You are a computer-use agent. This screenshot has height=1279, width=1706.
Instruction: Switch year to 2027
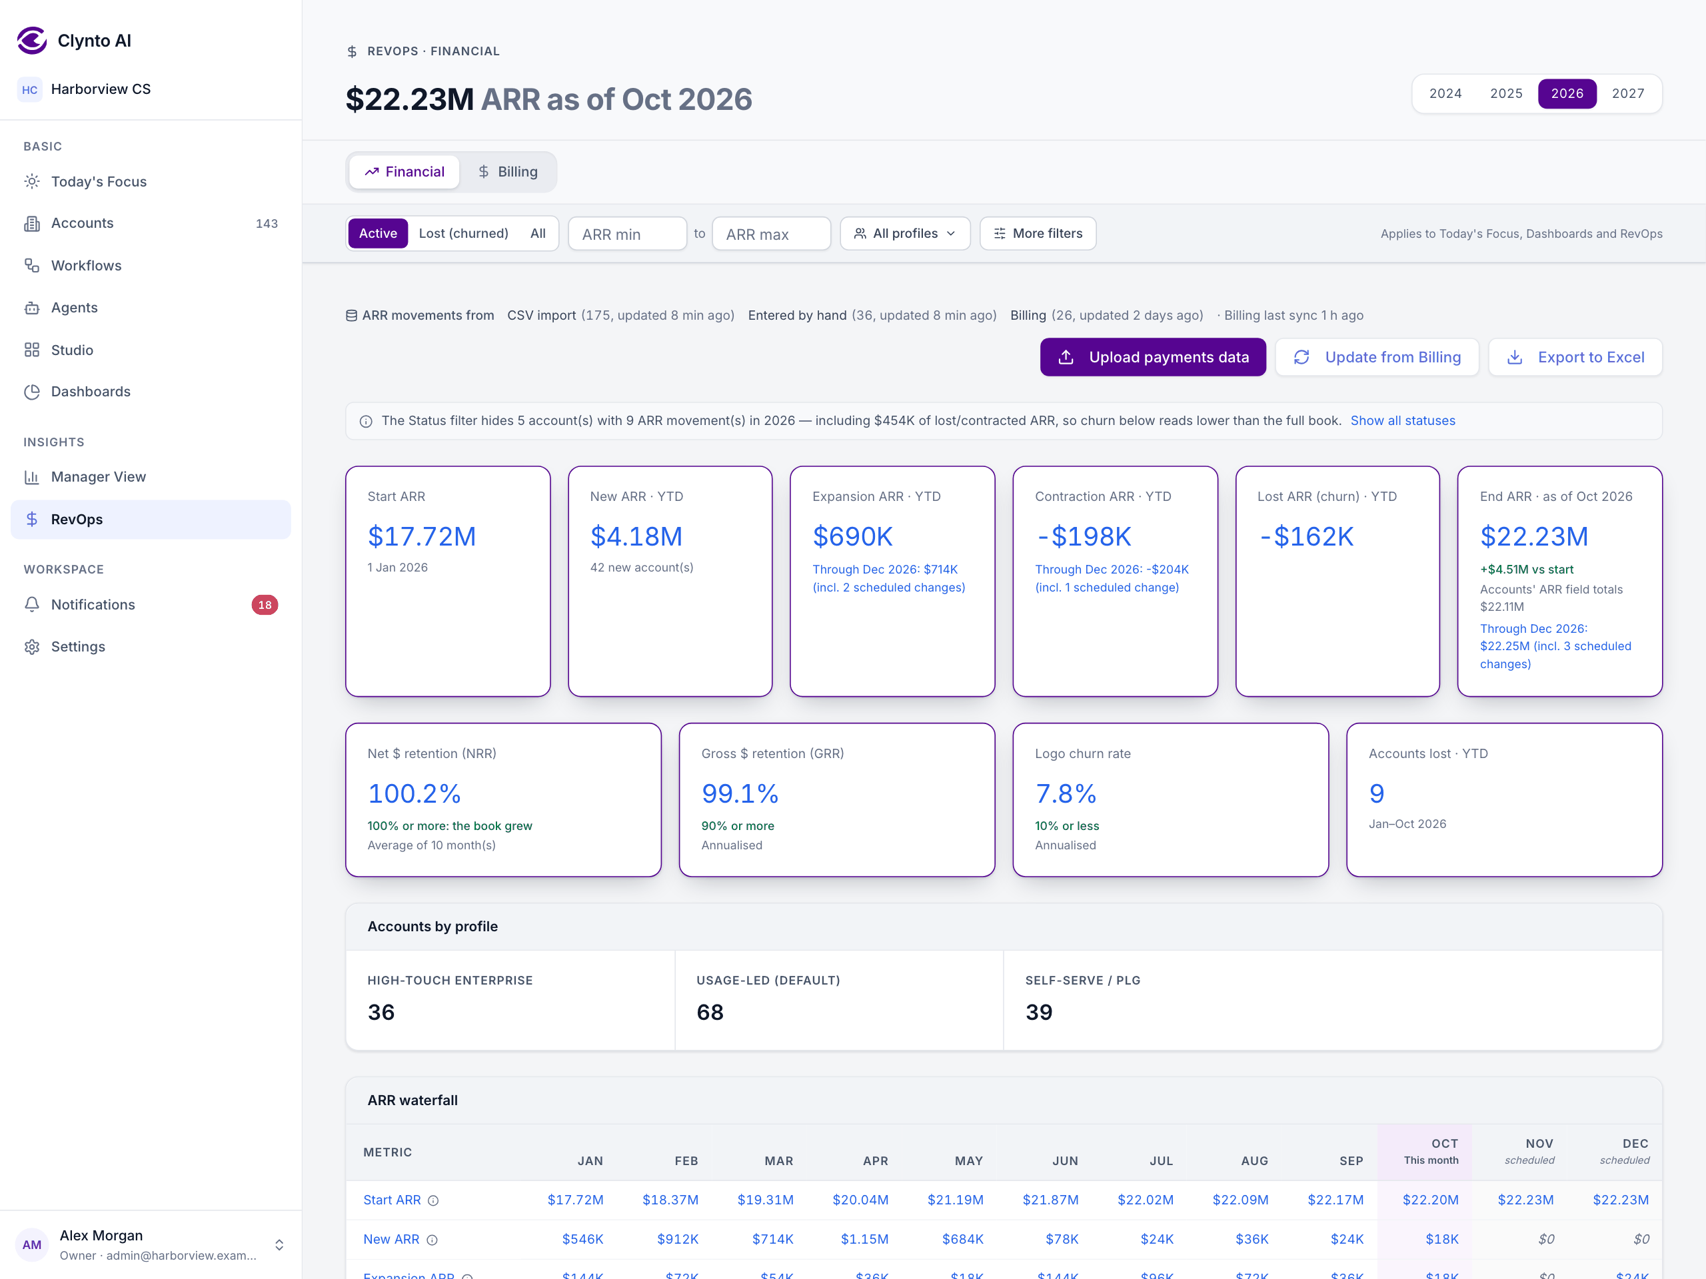[x=1628, y=93]
